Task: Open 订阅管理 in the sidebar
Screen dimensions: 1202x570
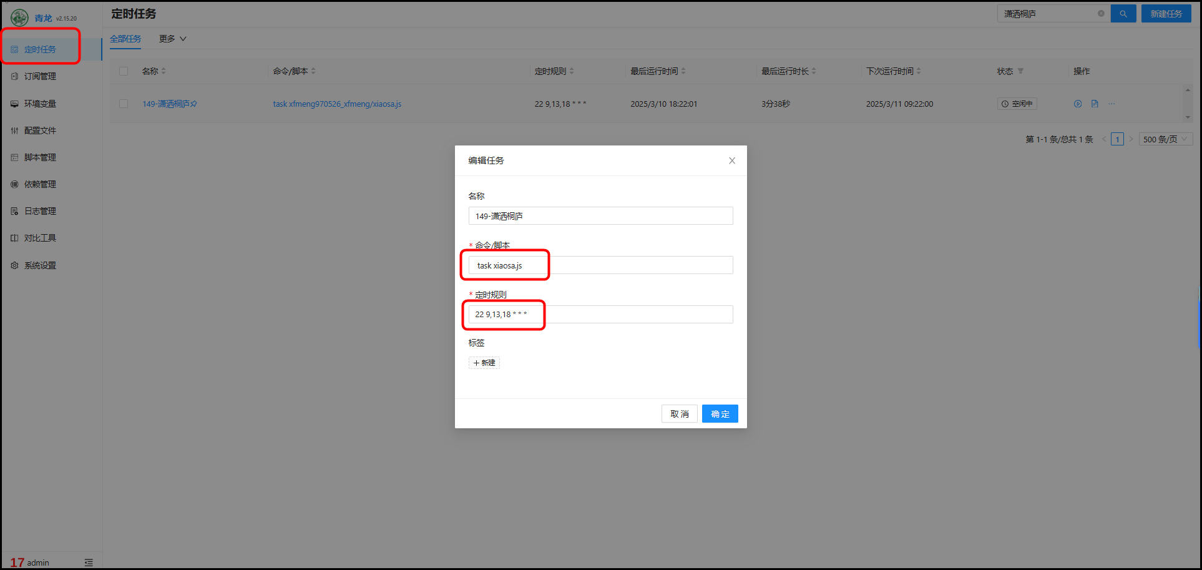Action: [40, 76]
